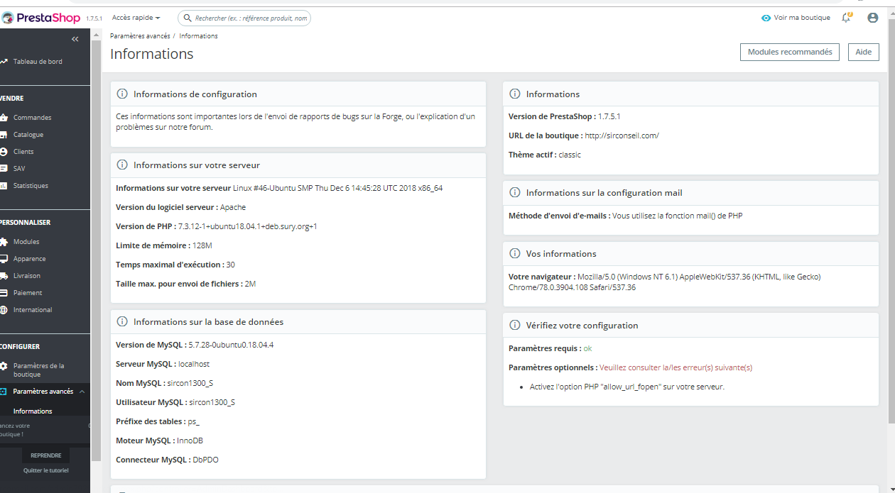Click the Connecteur MySQL DbPDO value
Screen dimensions: 895x493
click(206, 460)
